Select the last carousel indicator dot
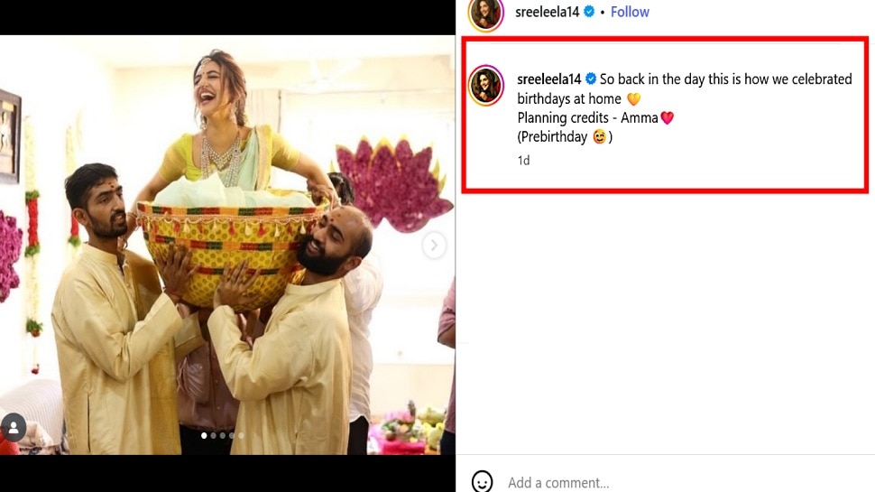 (x=240, y=435)
